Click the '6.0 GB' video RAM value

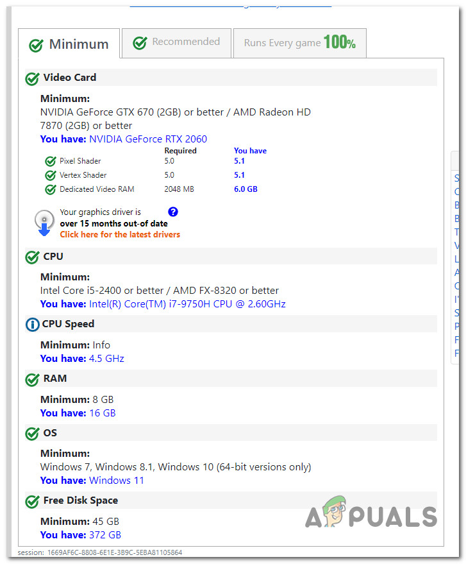(x=245, y=189)
